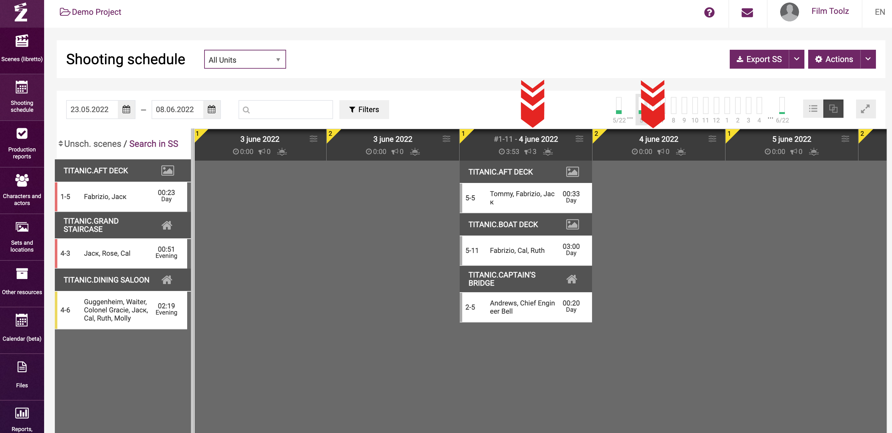Open Demo Project breadcrumb link
This screenshot has height=433, width=892.
[91, 12]
